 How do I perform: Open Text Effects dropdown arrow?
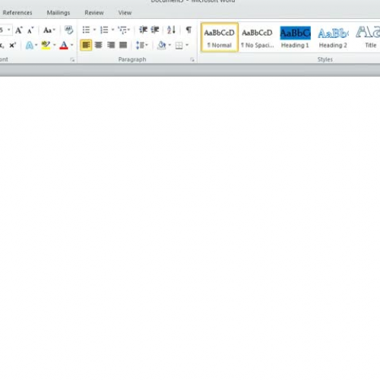36,46
